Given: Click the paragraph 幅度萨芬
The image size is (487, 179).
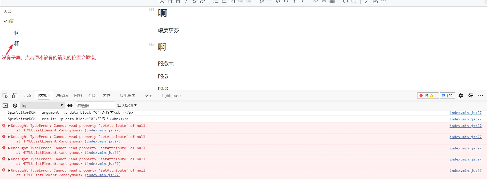Looking at the screenshot, I should [168, 31].
